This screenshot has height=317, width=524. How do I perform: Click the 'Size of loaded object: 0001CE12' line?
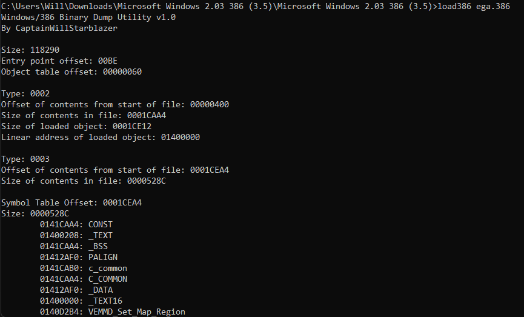coord(76,127)
